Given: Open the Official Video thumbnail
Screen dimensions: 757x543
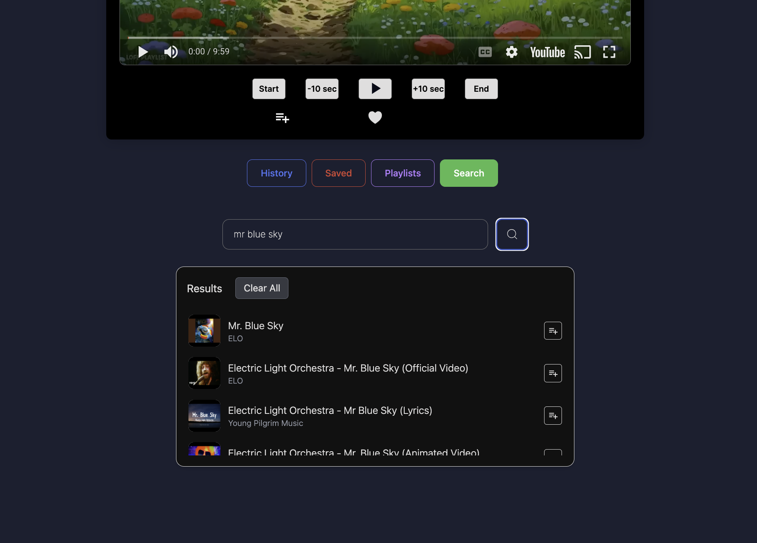Looking at the screenshot, I should pos(204,373).
